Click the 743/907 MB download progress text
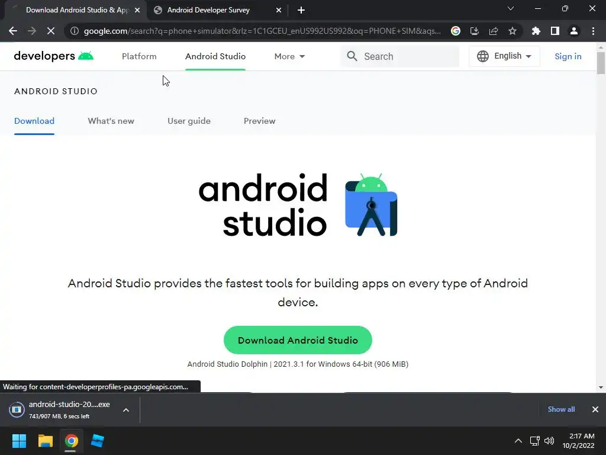The width and height of the screenshot is (606, 455). click(x=59, y=416)
